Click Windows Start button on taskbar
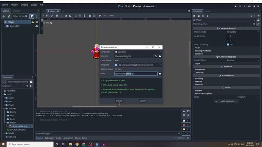 tap(3, 144)
